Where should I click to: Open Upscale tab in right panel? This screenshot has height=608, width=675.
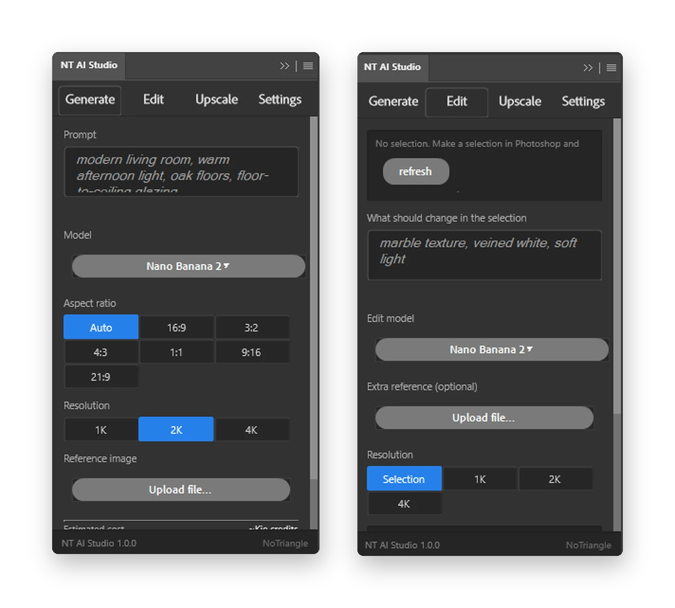(x=520, y=102)
